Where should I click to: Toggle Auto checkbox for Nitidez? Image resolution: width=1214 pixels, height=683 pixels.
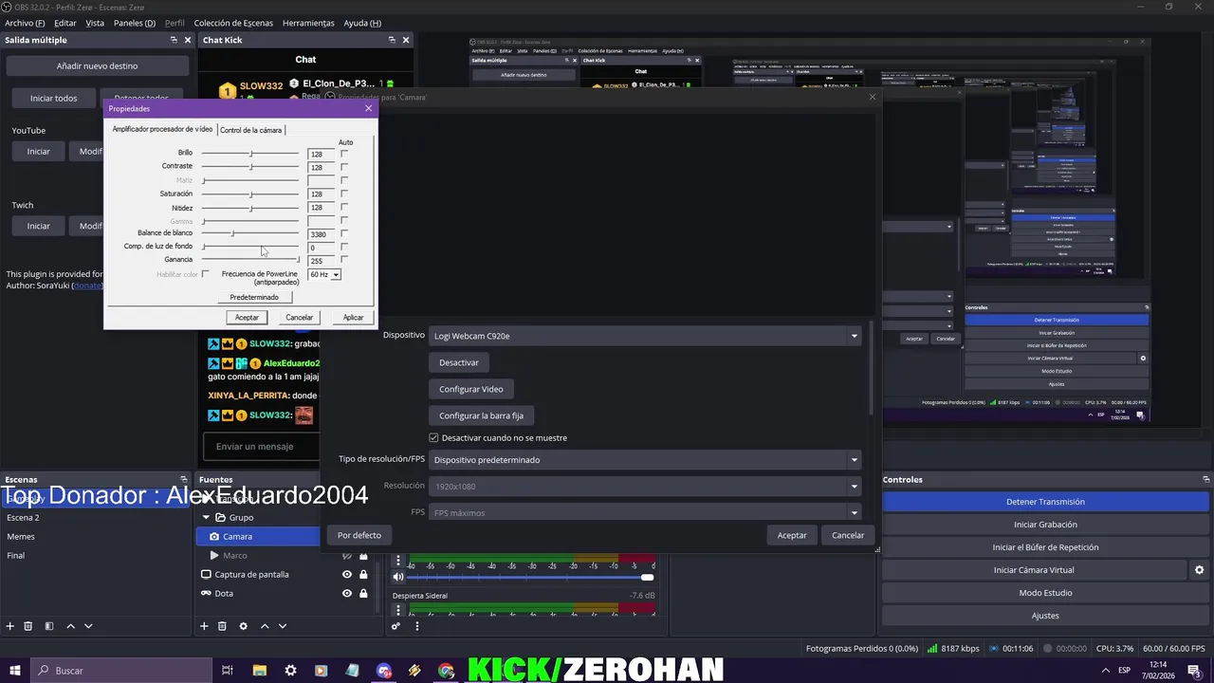click(344, 207)
